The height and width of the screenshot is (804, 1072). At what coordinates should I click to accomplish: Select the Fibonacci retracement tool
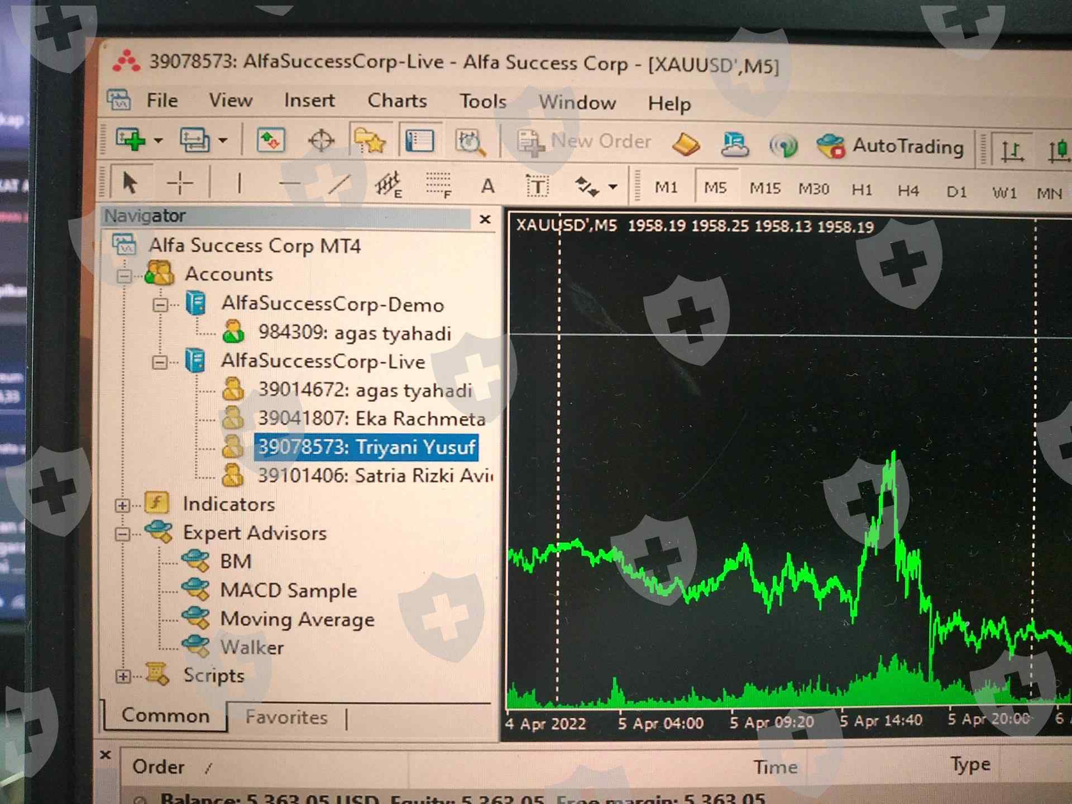click(x=438, y=185)
